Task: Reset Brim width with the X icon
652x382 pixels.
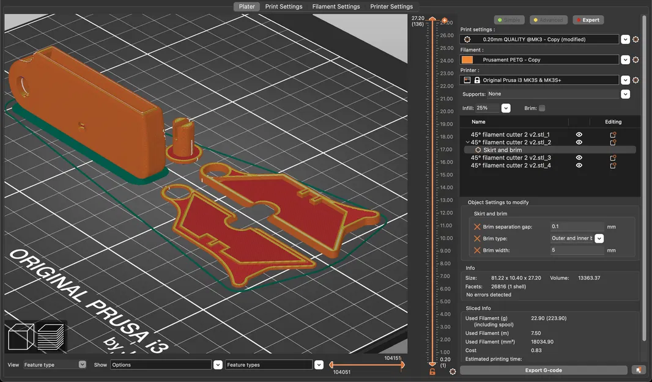Action: 477,251
